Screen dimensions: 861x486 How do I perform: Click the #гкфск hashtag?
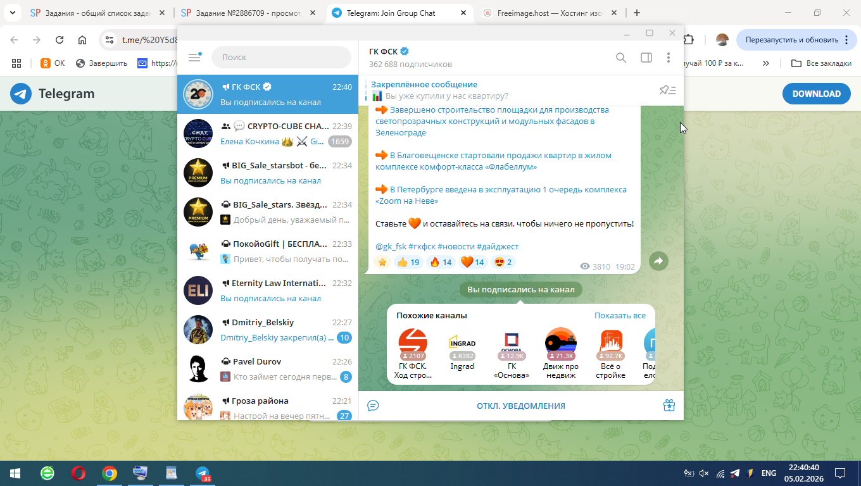(422, 246)
